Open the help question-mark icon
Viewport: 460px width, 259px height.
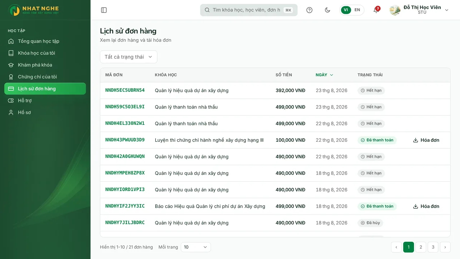309,10
